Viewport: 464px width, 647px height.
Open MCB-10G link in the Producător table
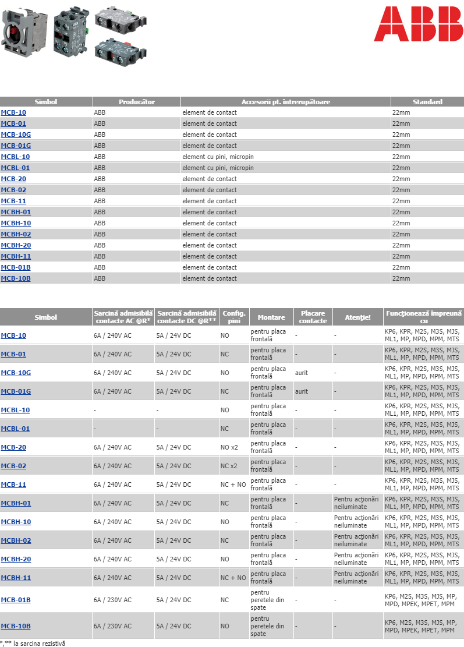16,135
